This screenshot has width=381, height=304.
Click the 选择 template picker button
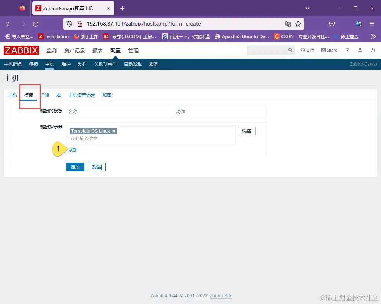247,131
